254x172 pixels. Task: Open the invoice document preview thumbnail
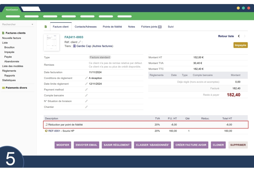pyautogui.click(x=52, y=42)
